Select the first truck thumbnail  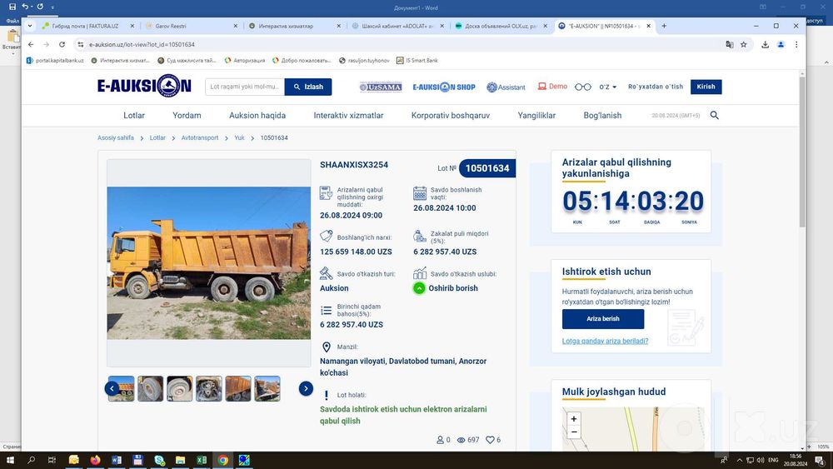pyautogui.click(x=121, y=389)
